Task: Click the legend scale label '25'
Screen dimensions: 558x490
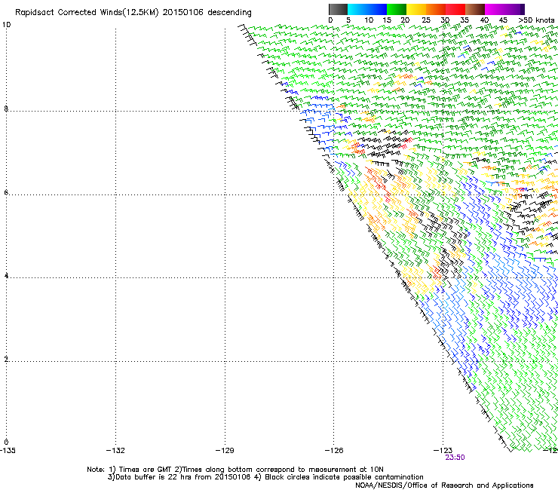Action: 426,20
